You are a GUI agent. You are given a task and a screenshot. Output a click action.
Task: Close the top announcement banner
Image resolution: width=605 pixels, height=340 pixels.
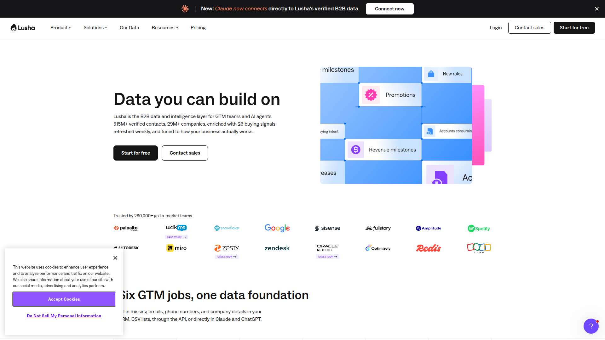(x=596, y=9)
